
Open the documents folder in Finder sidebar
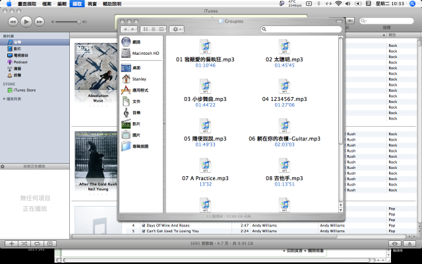131,102
